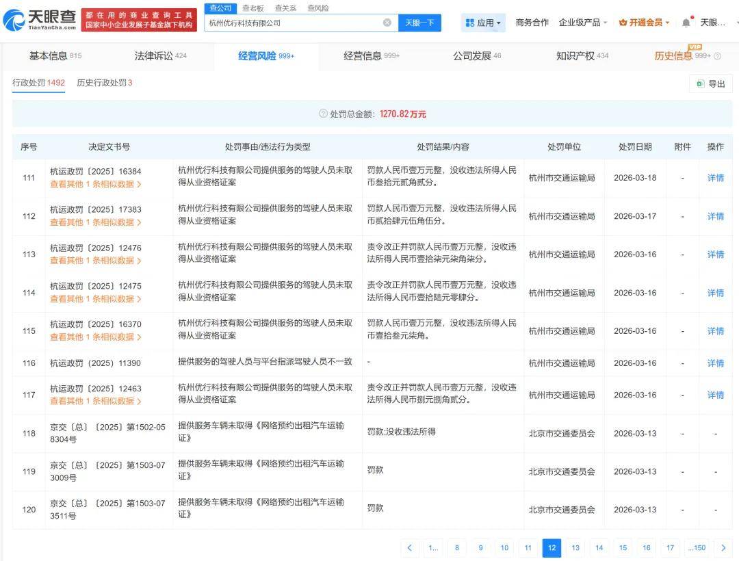The width and height of the screenshot is (739, 561).
Task: Click 北京市交通委员会 in row 119
Action: point(562,471)
